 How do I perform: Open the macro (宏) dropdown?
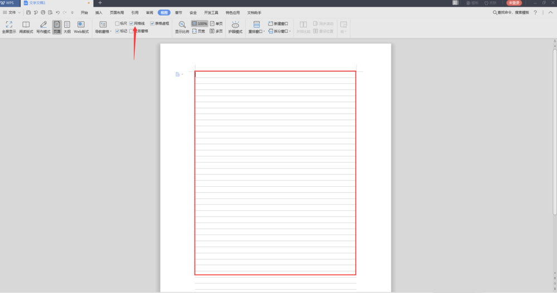click(344, 27)
